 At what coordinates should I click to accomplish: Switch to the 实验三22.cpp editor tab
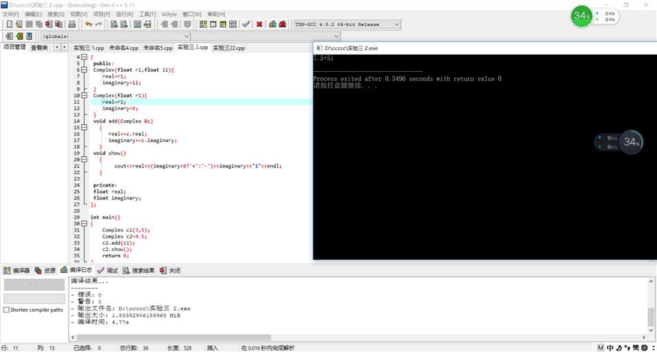(229, 48)
